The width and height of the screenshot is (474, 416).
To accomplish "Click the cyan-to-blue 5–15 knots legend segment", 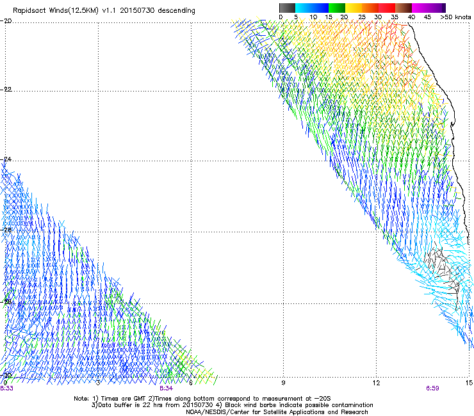I will (x=312, y=8).
